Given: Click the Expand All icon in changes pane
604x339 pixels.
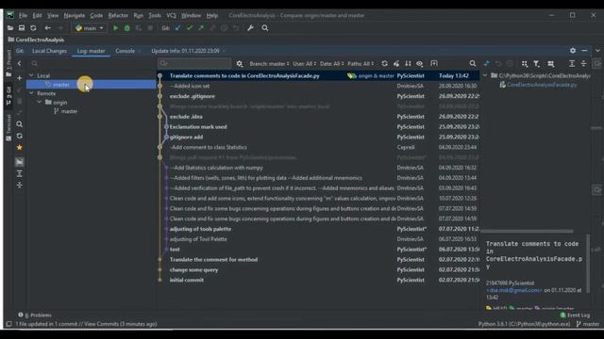Looking at the screenshot, I should coord(572,64).
